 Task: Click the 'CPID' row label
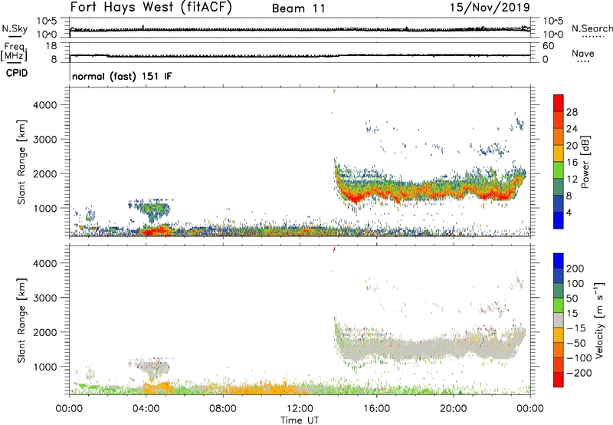tap(17, 73)
